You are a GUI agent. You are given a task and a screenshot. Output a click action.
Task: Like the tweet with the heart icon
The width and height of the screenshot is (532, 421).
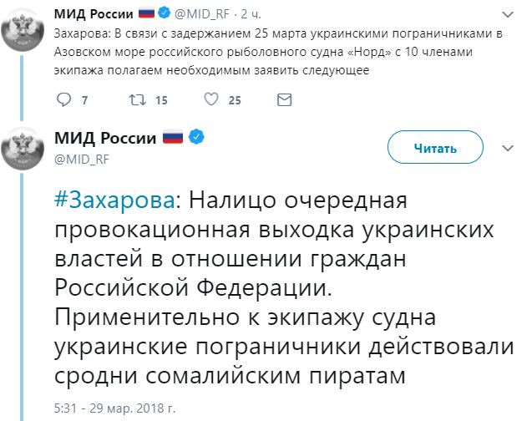tap(211, 99)
